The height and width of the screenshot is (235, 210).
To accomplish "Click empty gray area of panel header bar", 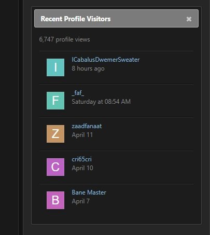I will 148,19.
